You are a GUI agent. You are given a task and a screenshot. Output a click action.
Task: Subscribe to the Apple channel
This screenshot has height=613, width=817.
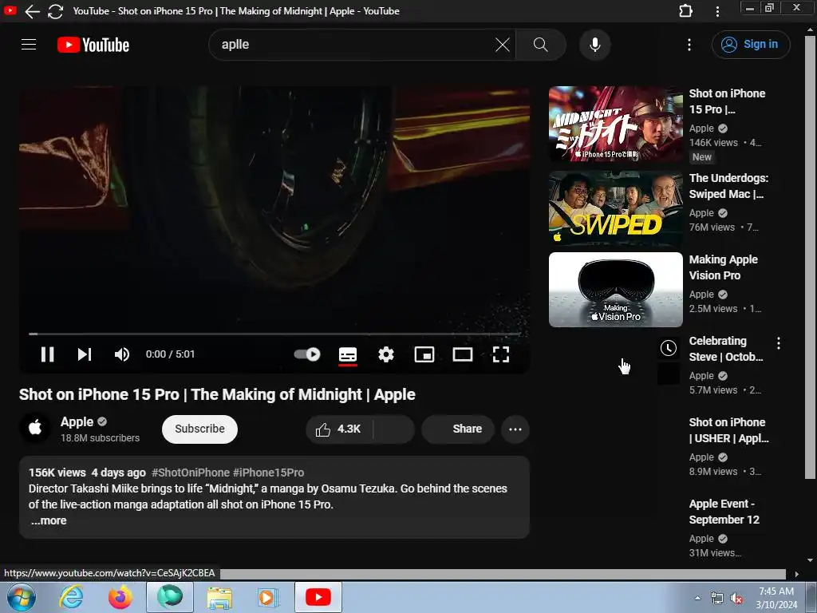[199, 429]
